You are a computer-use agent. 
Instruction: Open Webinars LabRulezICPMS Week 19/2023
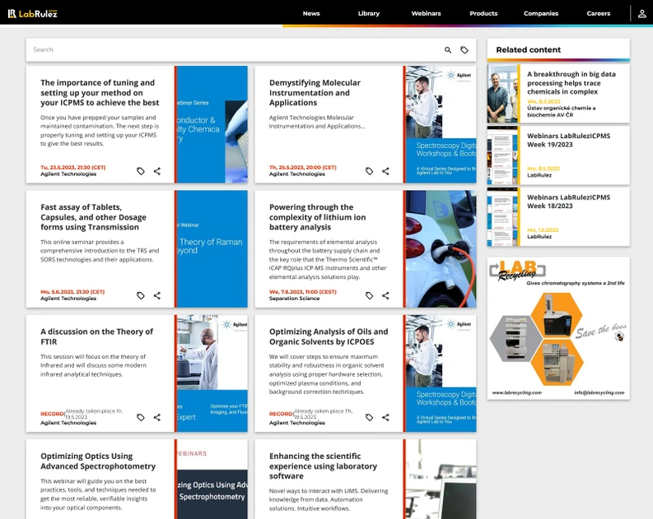pyautogui.click(x=568, y=140)
